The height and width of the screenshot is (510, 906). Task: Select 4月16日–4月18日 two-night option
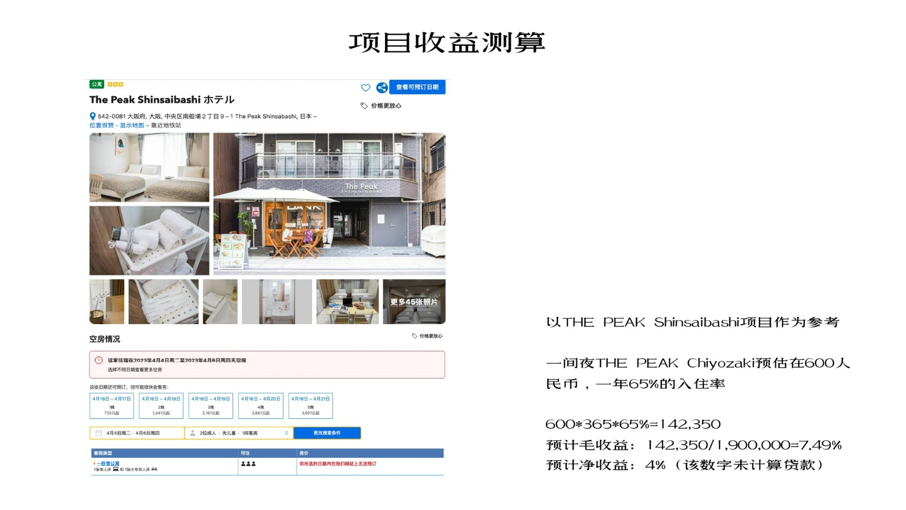click(161, 406)
